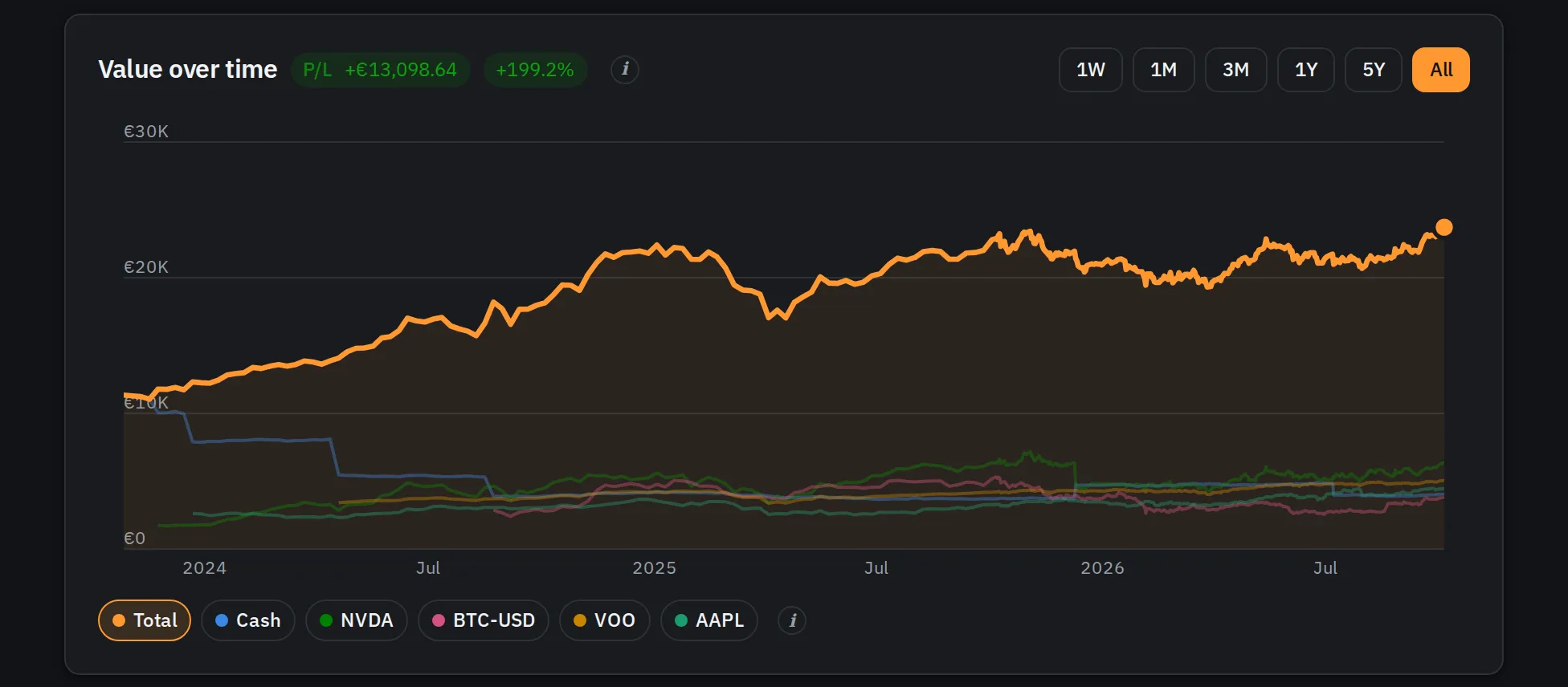Click the P/L +€13,098.64 badge
1568x687 pixels.
click(x=380, y=70)
